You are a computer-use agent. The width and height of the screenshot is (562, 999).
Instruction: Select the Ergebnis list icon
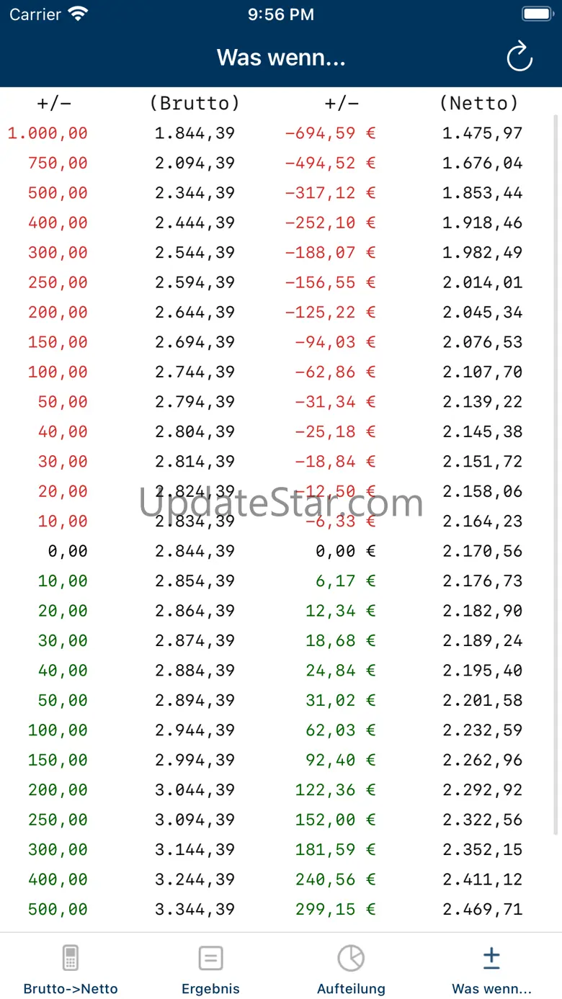[210, 958]
